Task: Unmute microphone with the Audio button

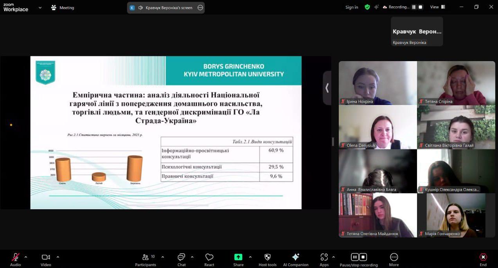Action: tap(15, 257)
